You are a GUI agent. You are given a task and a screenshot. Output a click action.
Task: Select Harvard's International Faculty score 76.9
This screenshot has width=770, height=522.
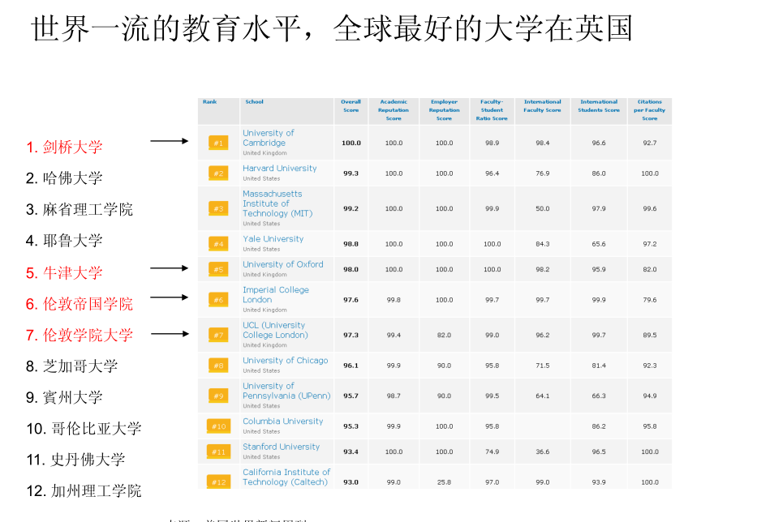pyautogui.click(x=543, y=173)
